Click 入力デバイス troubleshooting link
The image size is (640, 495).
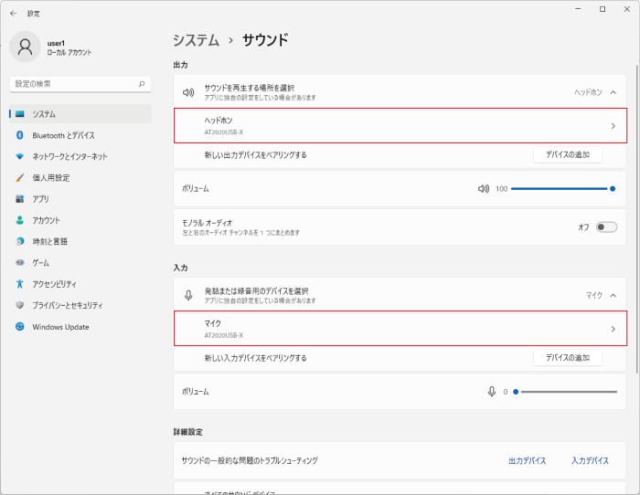tap(590, 460)
